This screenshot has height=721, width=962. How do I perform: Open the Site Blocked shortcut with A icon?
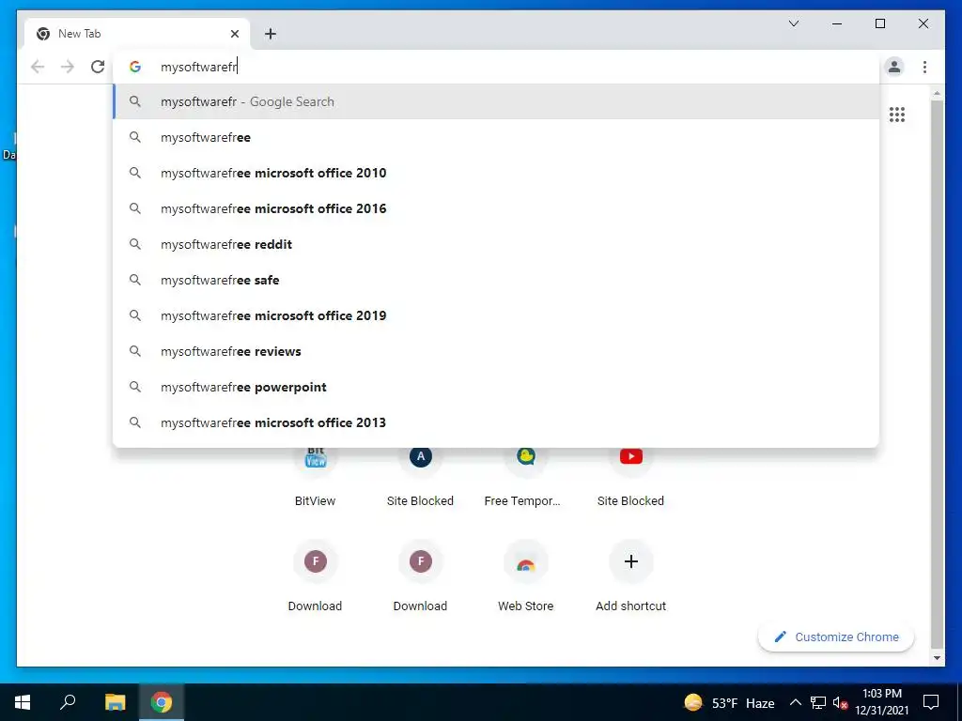coord(420,478)
